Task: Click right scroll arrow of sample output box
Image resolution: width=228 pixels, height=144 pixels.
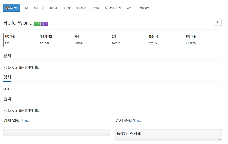Action: click(x=220, y=139)
